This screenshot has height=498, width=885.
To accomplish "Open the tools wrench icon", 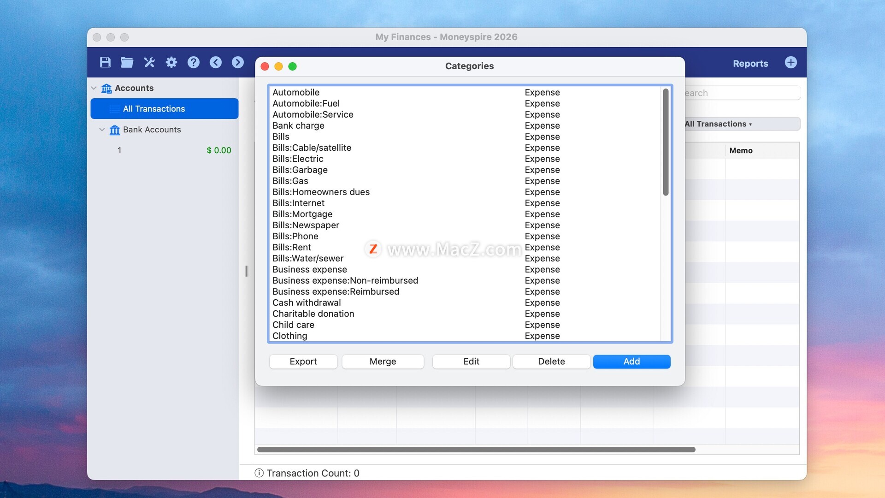I will point(149,62).
